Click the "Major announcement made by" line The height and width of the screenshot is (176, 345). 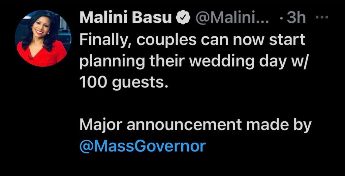coord(196,125)
